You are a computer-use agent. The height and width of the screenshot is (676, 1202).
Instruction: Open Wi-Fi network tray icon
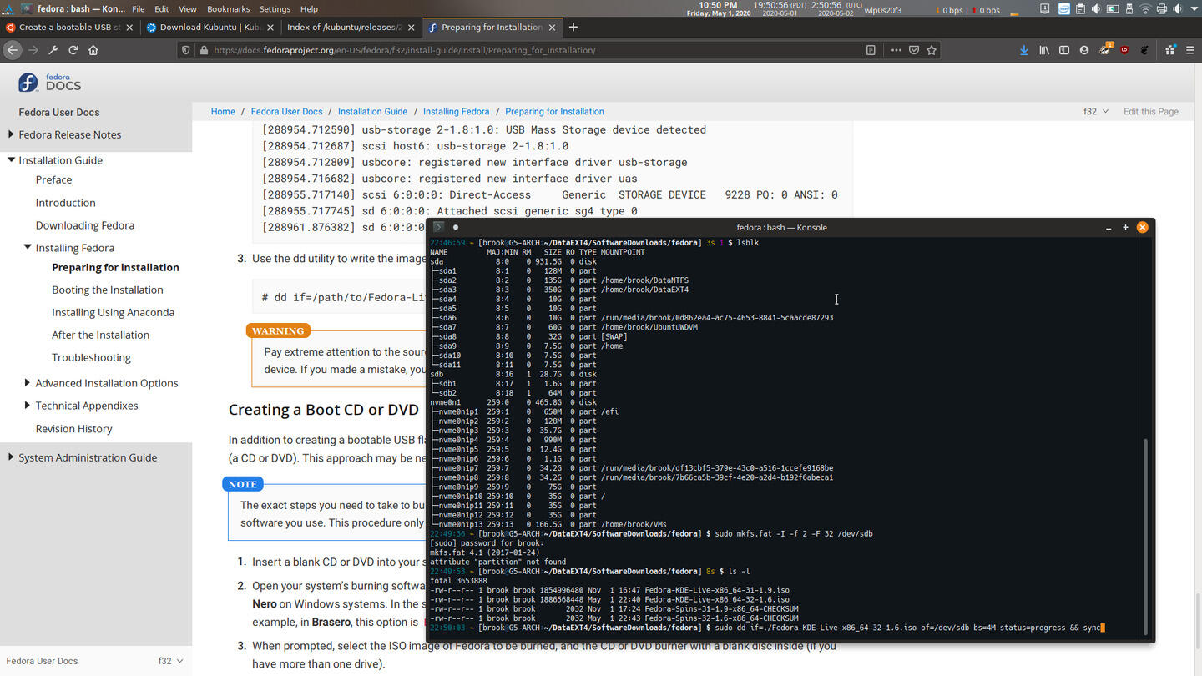[x=1145, y=9]
